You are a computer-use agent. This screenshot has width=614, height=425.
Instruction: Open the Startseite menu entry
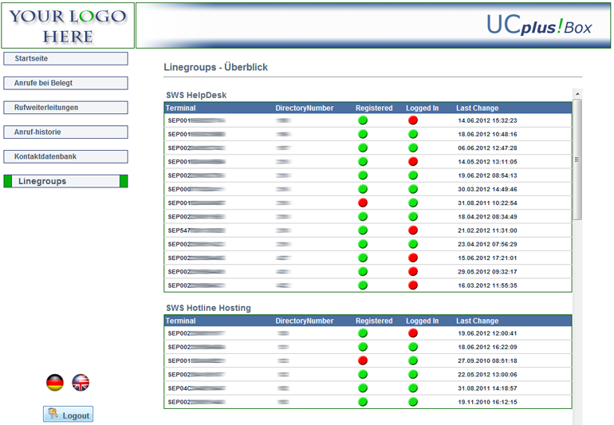(x=65, y=59)
